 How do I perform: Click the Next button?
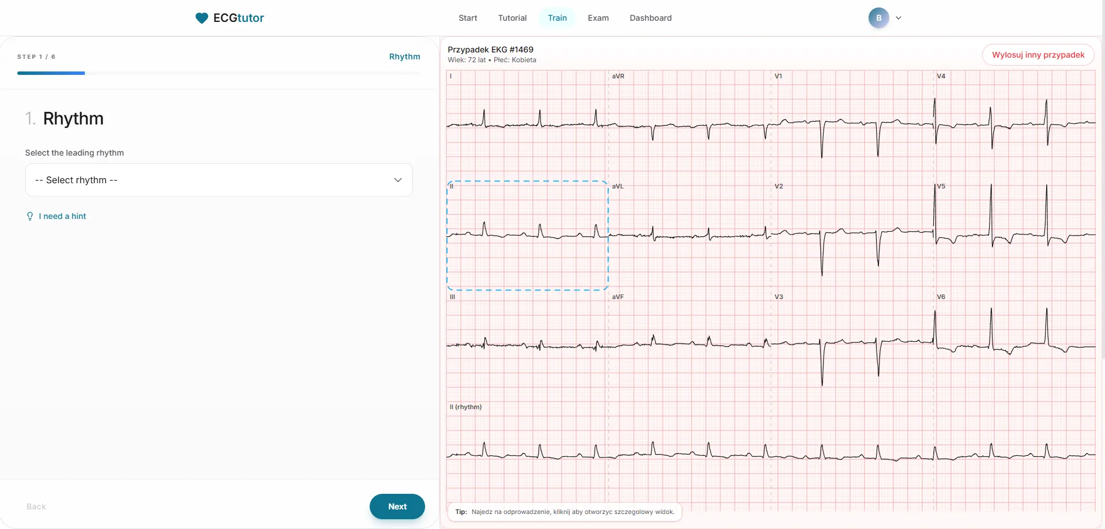[x=397, y=507]
